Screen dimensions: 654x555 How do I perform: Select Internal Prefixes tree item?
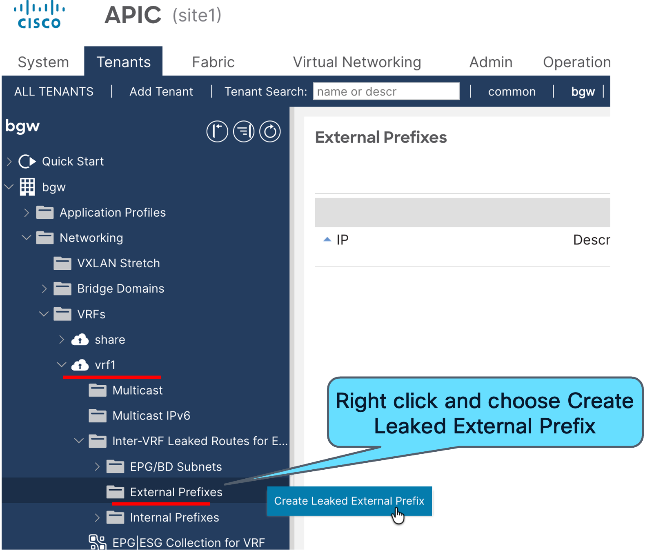175,517
